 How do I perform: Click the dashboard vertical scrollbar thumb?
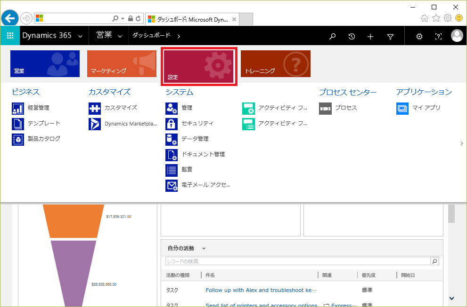451,213
